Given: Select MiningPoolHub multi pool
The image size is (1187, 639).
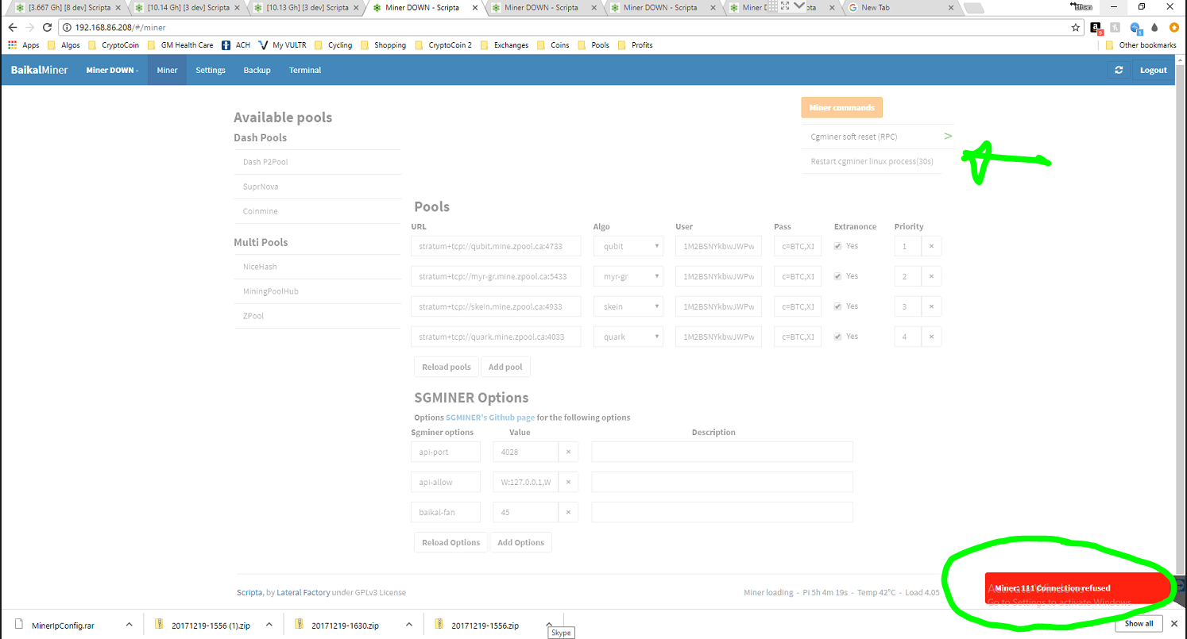Looking at the screenshot, I should [317, 291].
